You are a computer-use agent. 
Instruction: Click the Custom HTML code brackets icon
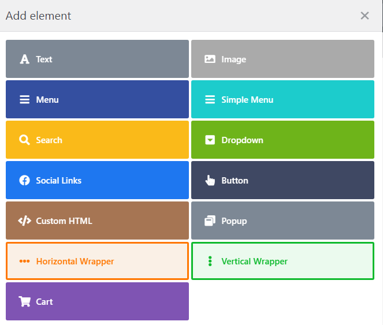(x=24, y=221)
